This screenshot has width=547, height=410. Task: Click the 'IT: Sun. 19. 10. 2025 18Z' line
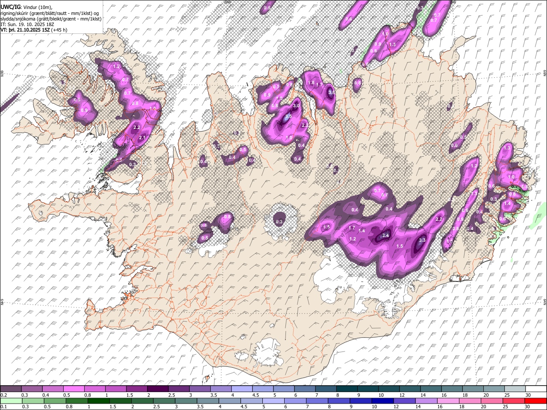(27, 24)
